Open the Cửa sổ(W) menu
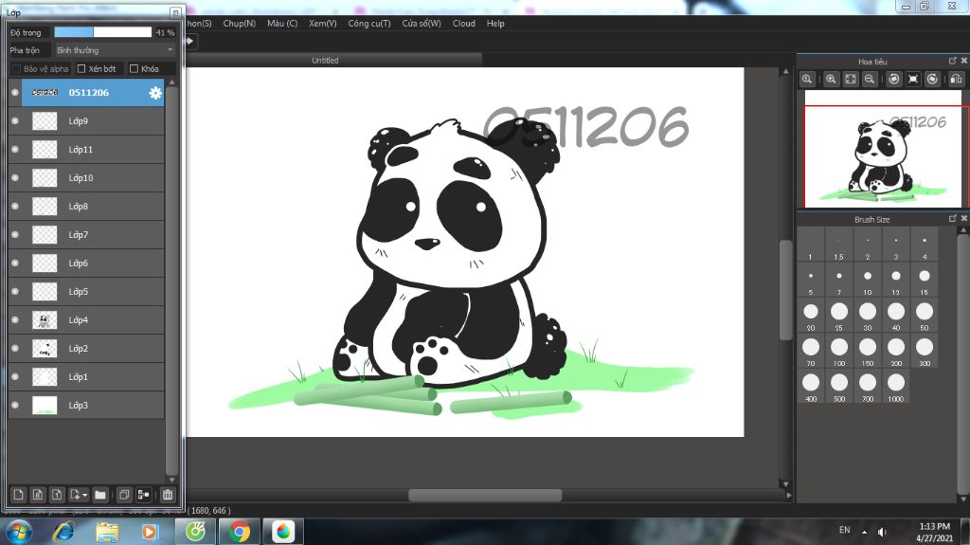970x545 pixels. [x=422, y=24]
